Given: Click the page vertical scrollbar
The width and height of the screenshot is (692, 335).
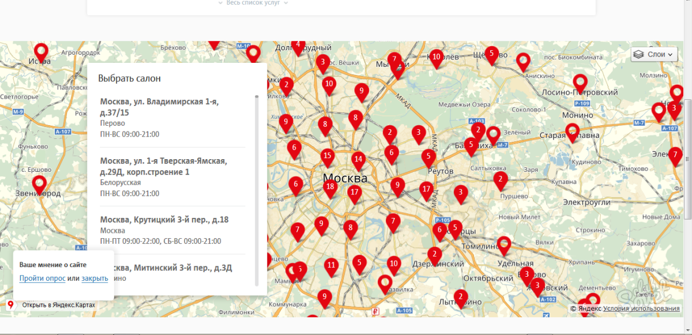Looking at the screenshot, I should coord(687,159).
